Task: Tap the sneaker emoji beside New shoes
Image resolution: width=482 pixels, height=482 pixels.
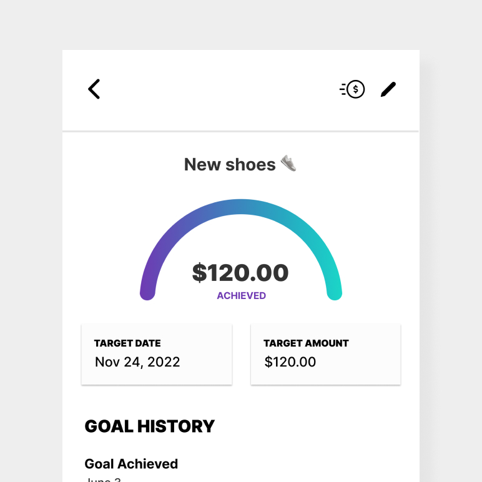Action: pyautogui.click(x=288, y=163)
